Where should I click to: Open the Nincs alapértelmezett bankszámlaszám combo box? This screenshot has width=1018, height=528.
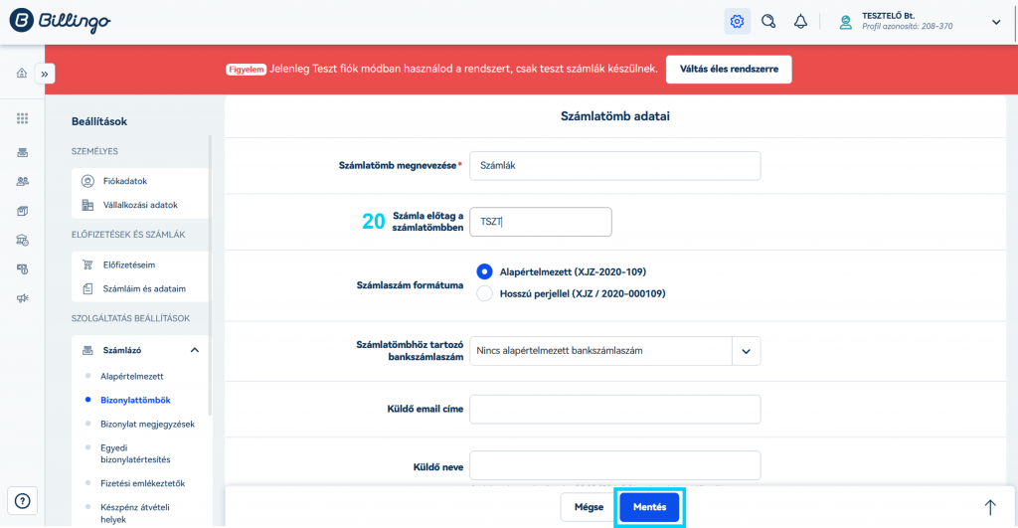(x=614, y=351)
